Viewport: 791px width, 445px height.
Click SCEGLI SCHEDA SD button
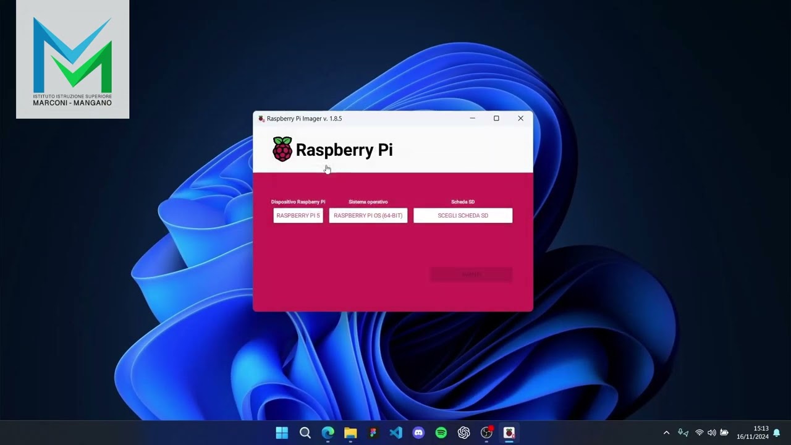pos(463,216)
